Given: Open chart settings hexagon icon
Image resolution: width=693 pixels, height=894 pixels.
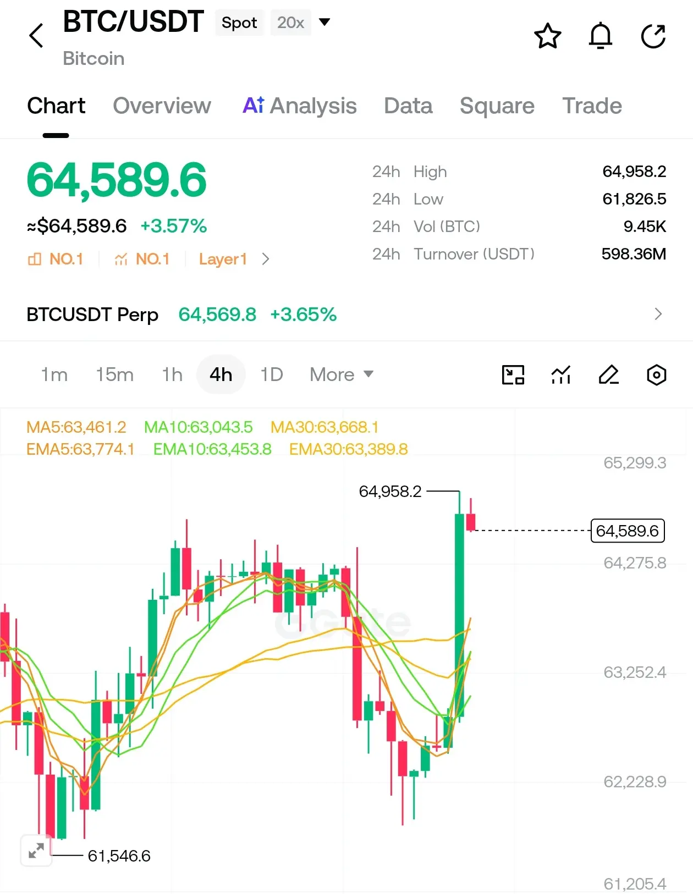Looking at the screenshot, I should coord(656,375).
